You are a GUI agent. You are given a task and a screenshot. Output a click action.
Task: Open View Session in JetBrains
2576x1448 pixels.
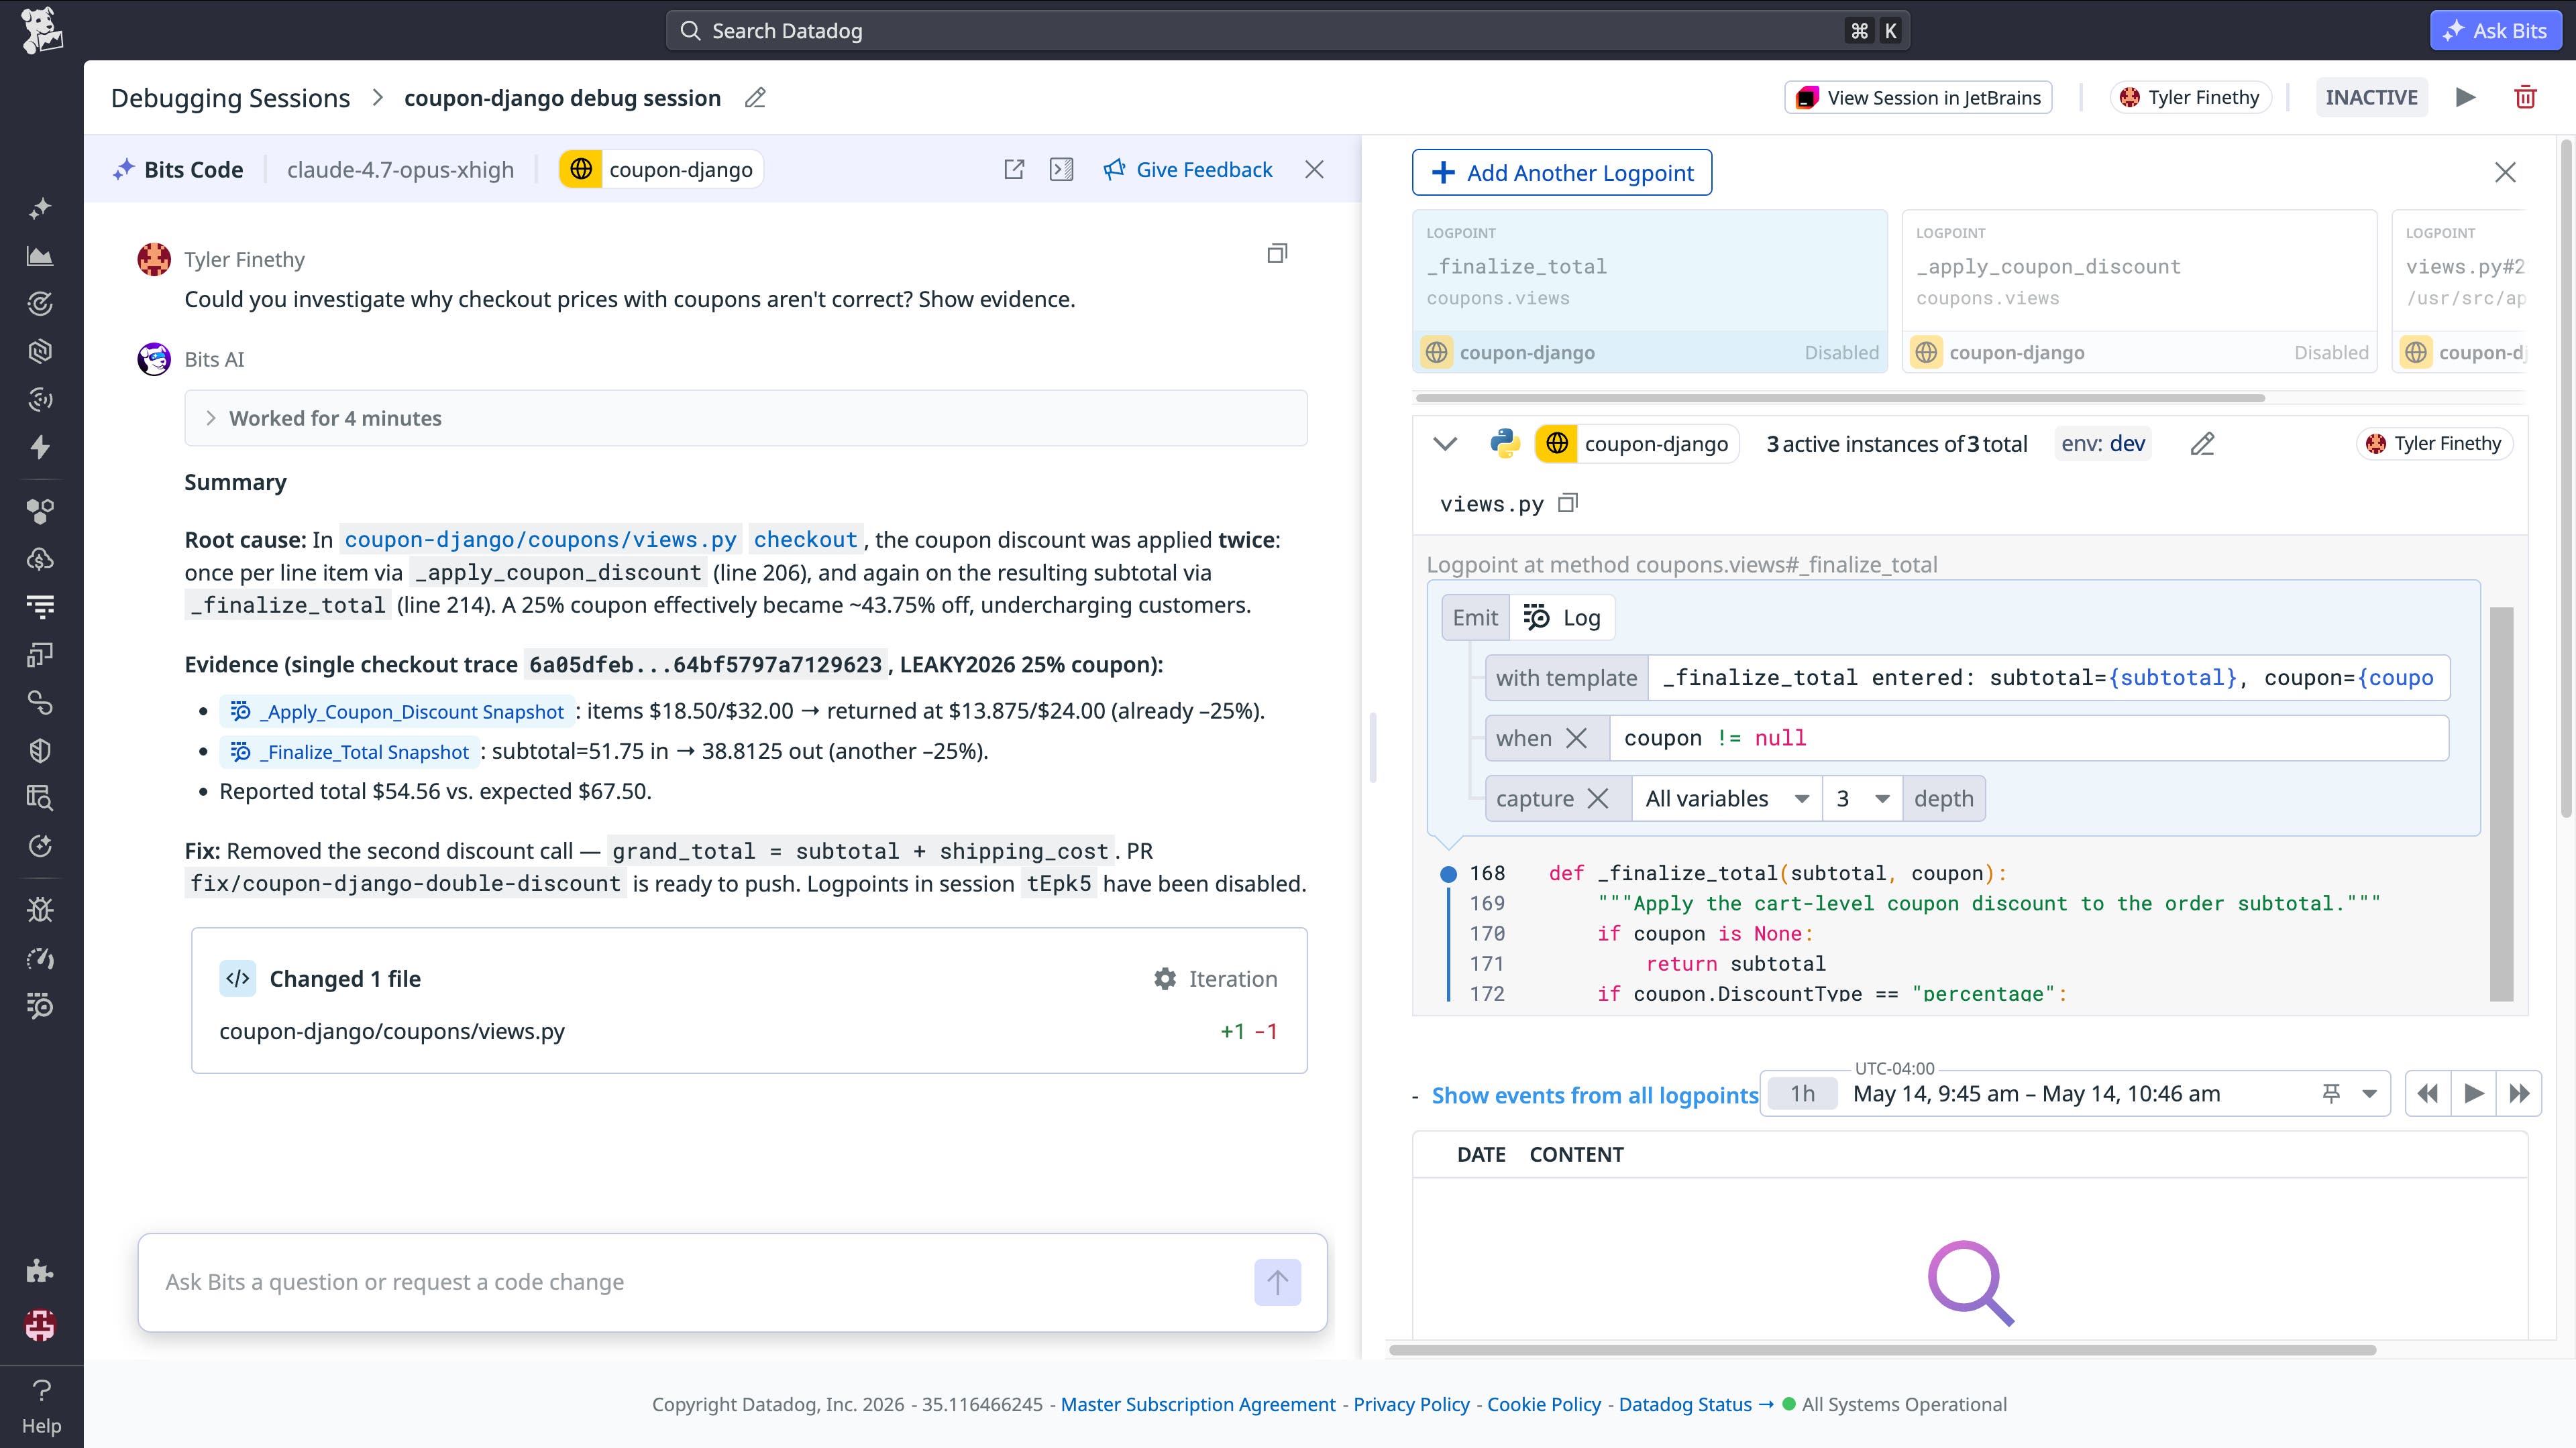pyautogui.click(x=1918, y=97)
